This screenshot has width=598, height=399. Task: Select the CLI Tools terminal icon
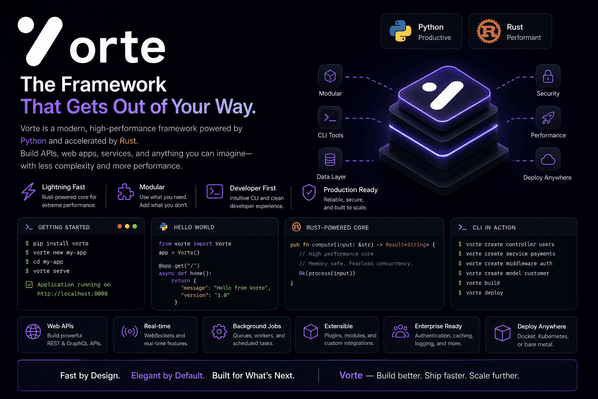click(x=330, y=118)
